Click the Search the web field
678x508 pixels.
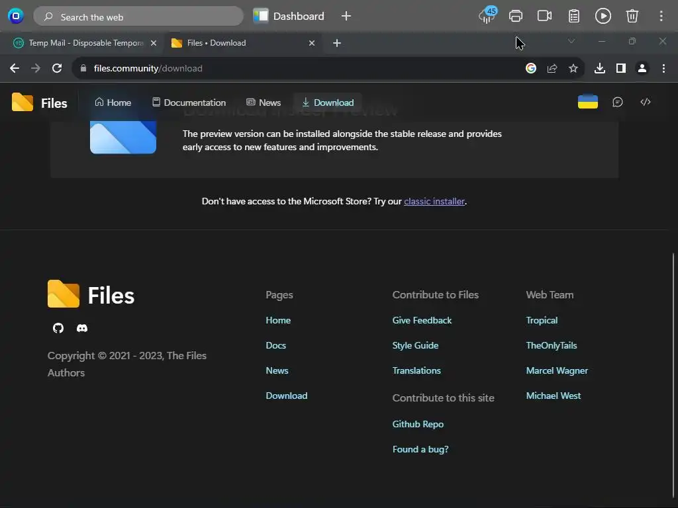coord(138,17)
